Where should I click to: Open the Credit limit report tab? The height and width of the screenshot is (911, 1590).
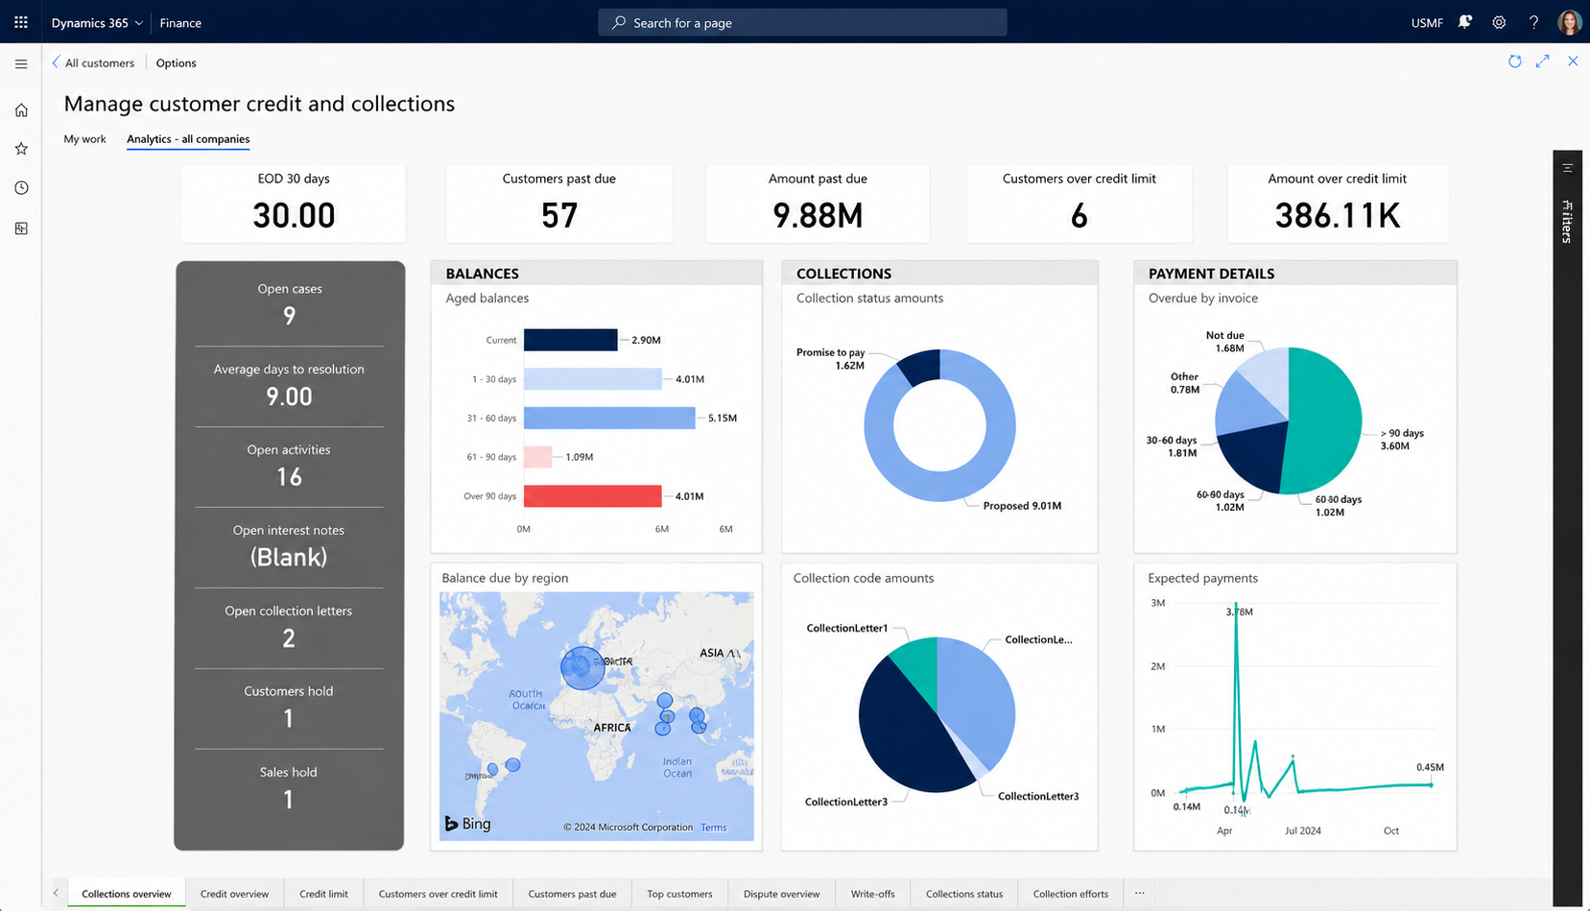pos(323,894)
